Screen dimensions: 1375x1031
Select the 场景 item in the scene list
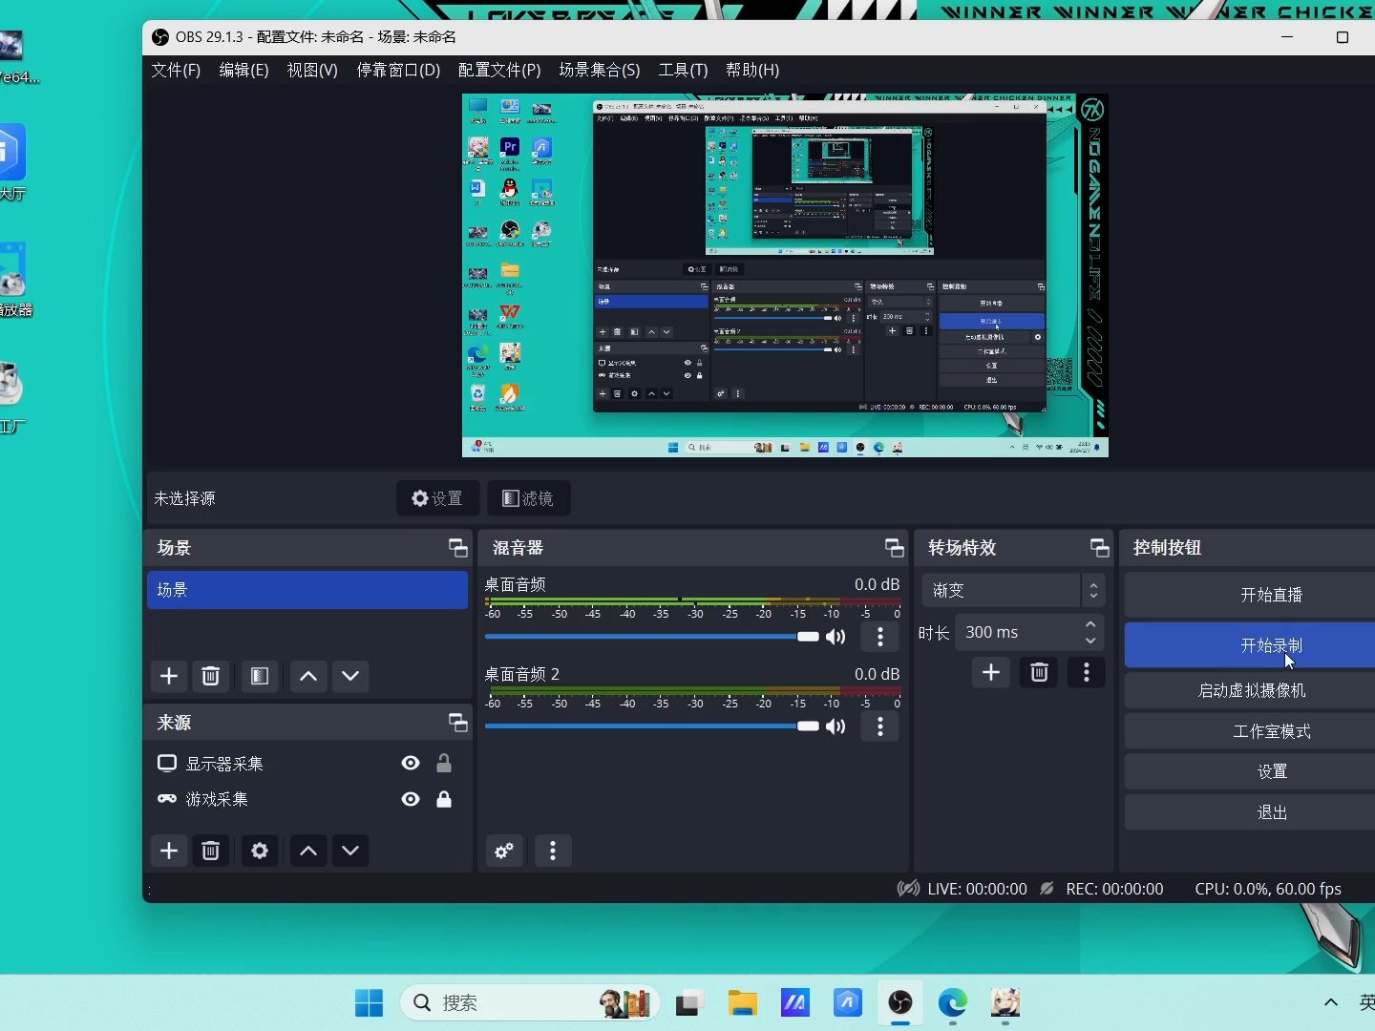click(307, 590)
